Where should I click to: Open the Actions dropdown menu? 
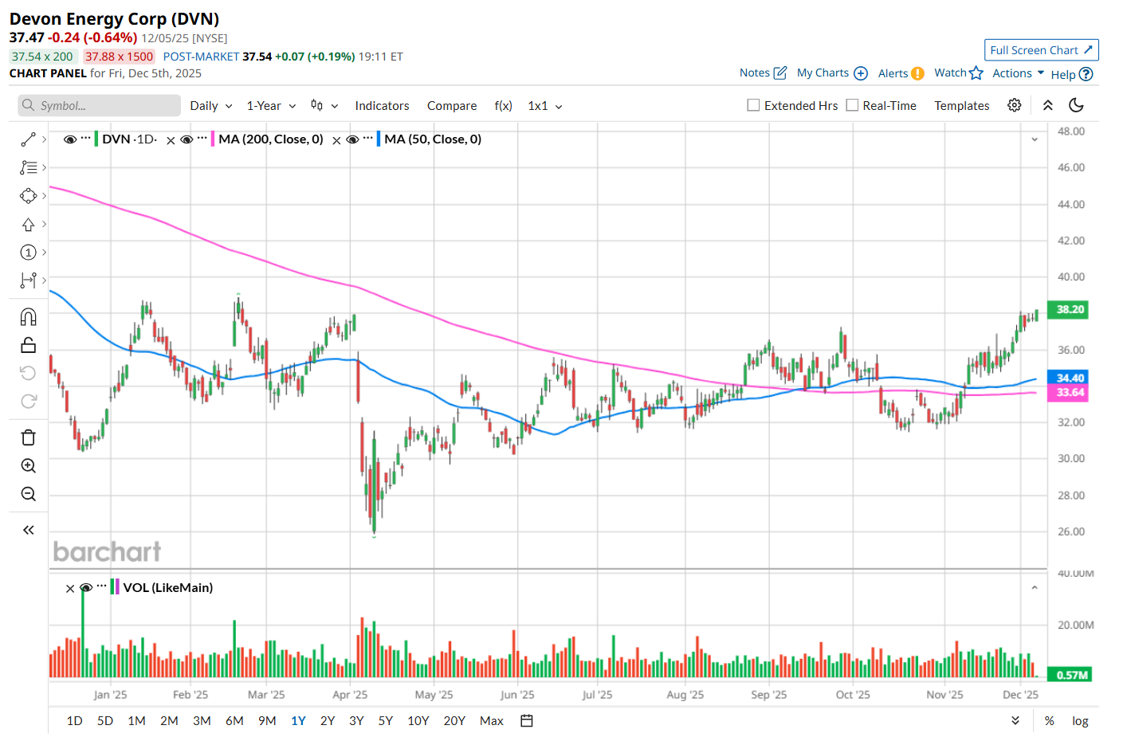pos(1018,73)
